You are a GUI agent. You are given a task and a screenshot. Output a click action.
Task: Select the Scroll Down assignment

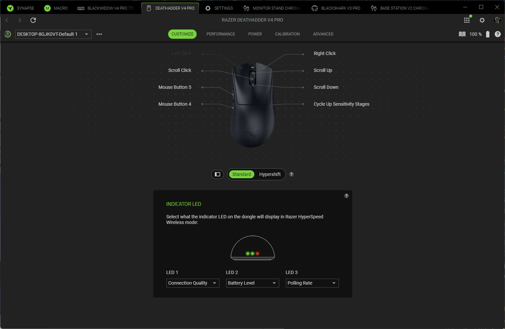point(326,87)
